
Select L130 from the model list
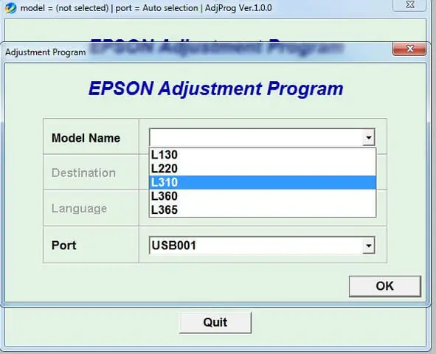263,155
